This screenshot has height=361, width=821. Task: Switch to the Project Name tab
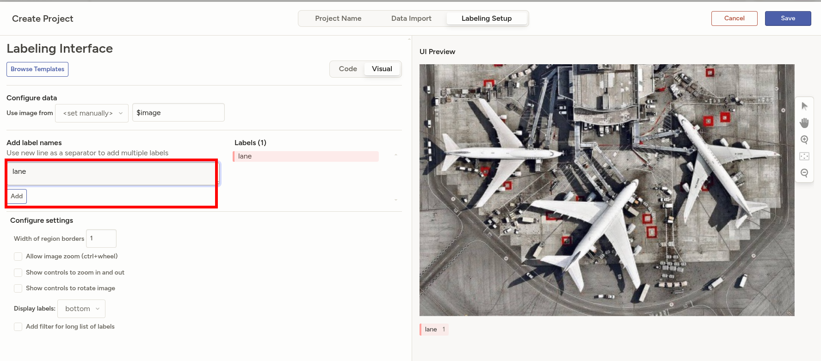coord(338,18)
